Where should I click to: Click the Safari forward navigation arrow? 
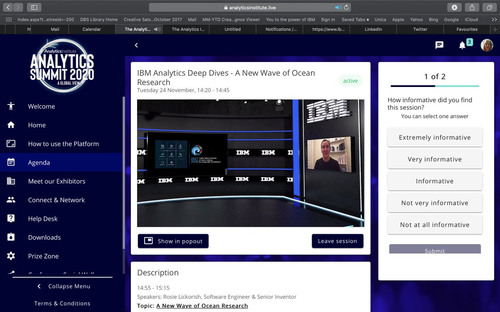click(x=18, y=7)
